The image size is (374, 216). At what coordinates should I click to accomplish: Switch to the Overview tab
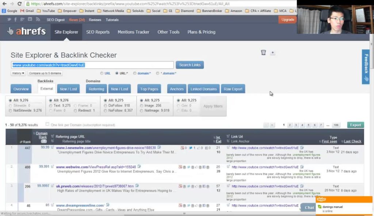[21, 89]
